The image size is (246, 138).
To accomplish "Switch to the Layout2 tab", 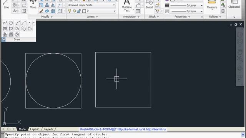I will 48,129.
